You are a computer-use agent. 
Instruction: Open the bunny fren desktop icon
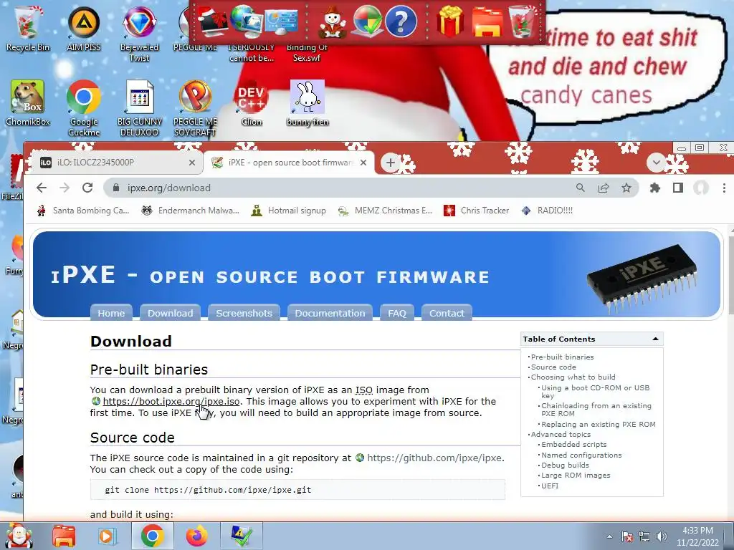pyautogui.click(x=307, y=103)
